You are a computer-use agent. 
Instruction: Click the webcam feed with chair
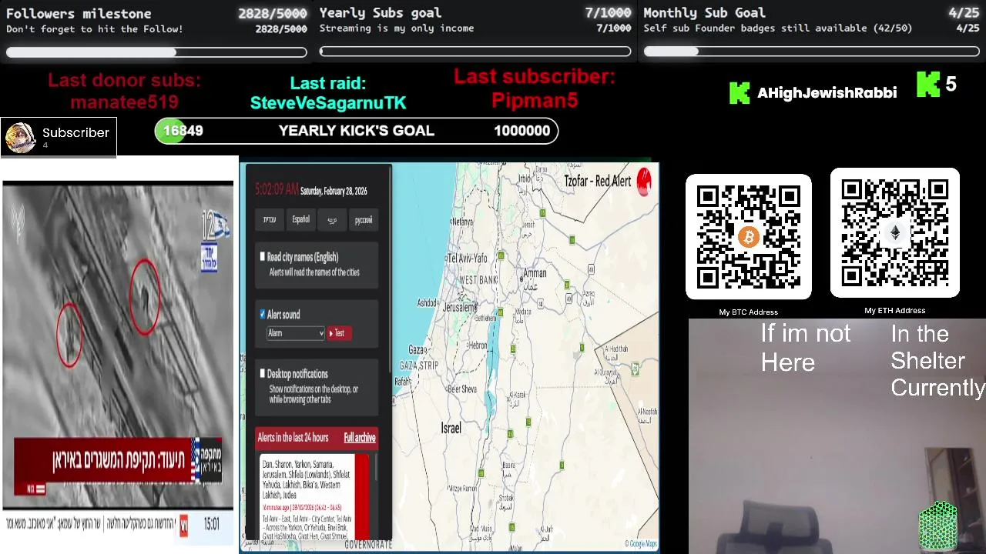(837, 436)
